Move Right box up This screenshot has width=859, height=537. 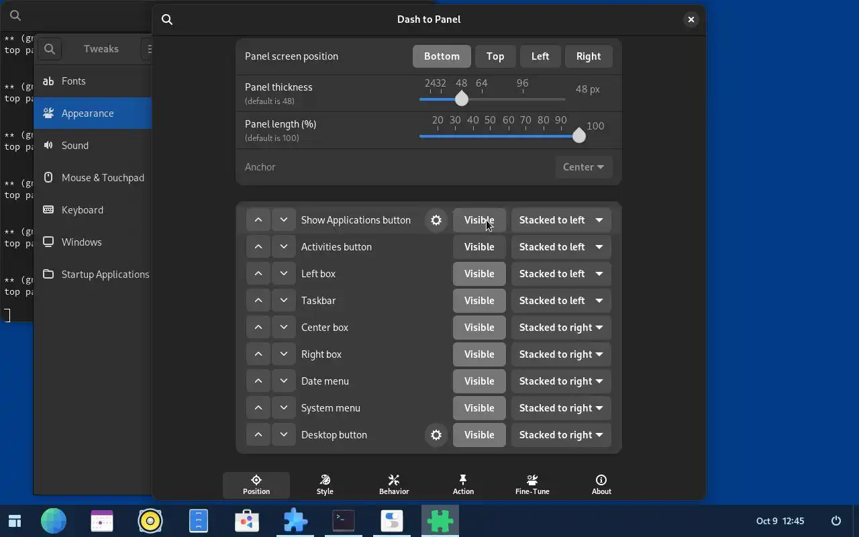coord(258,354)
